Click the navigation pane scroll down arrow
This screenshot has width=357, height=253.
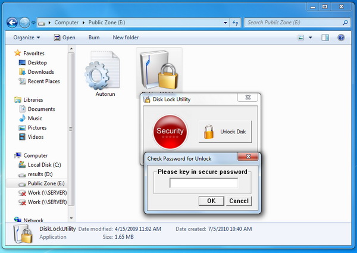[x=71, y=218]
